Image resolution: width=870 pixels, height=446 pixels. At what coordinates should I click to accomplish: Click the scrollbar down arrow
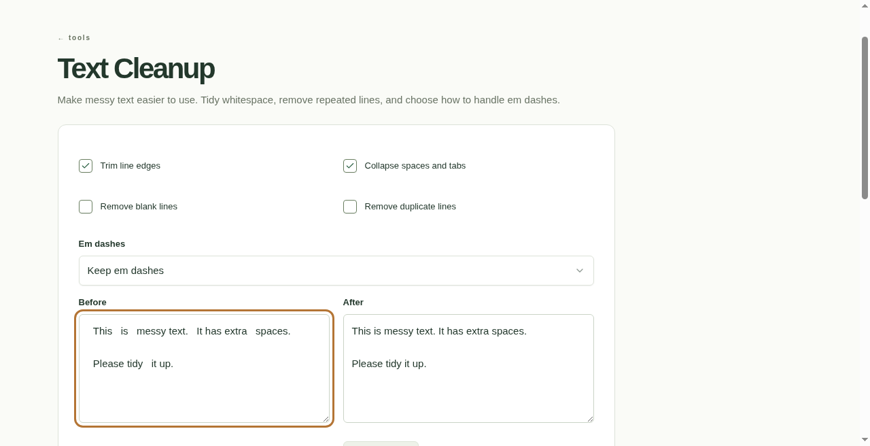[865, 441]
